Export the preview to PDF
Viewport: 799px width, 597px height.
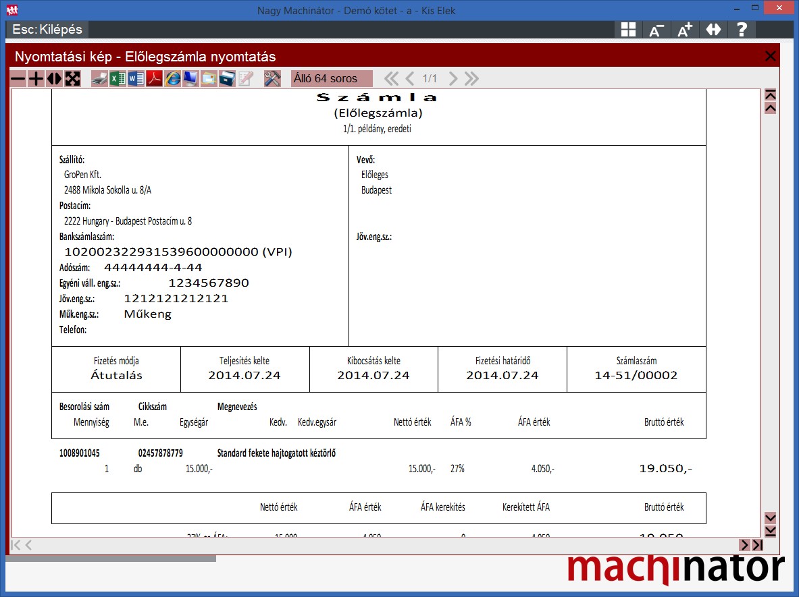[x=155, y=78]
